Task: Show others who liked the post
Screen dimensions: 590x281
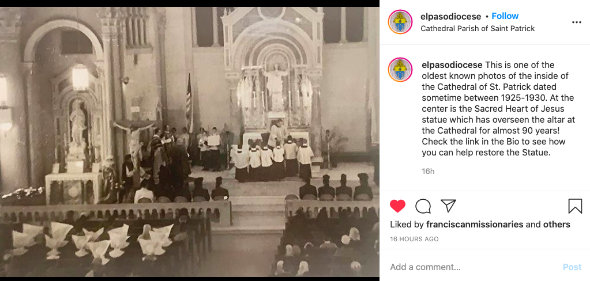Action: coord(557,225)
